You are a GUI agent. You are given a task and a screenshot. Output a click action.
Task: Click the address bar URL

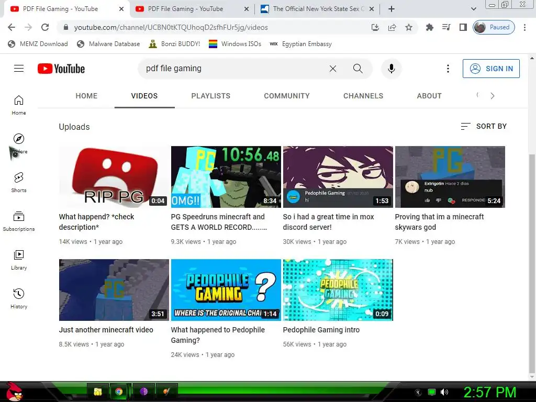click(171, 27)
